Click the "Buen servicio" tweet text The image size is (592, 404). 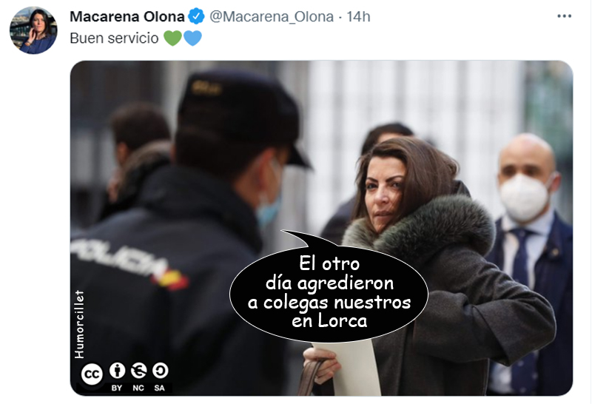point(114,38)
